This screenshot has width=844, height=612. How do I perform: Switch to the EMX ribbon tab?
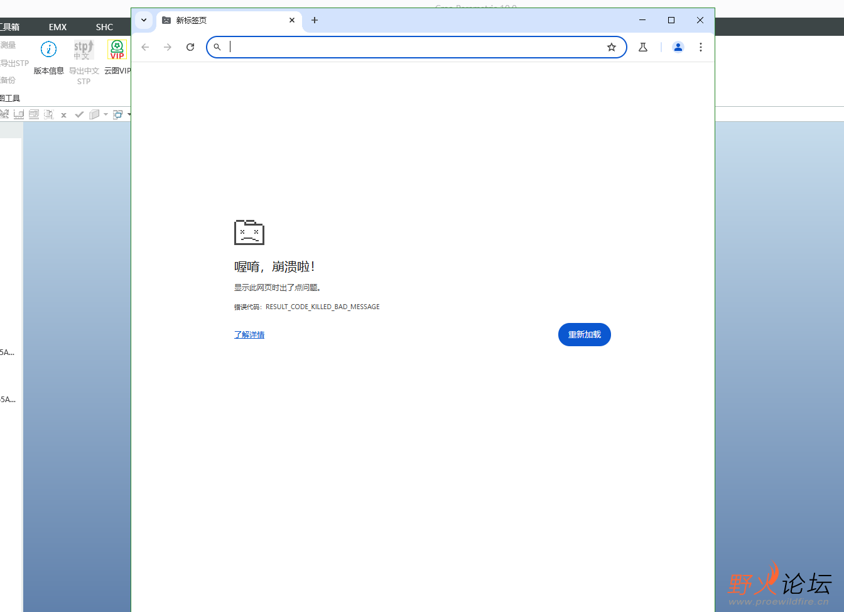click(x=57, y=27)
